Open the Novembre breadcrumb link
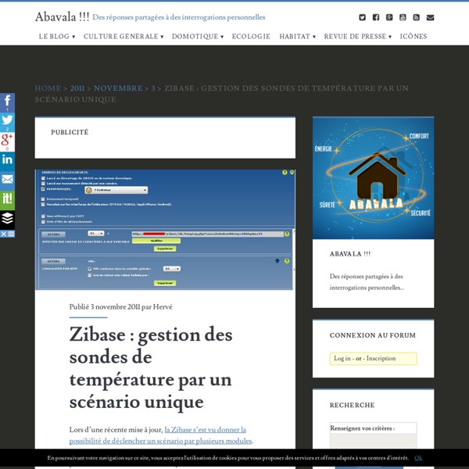This screenshot has height=469, width=469. pyautogui.click(x=118, y=88)
